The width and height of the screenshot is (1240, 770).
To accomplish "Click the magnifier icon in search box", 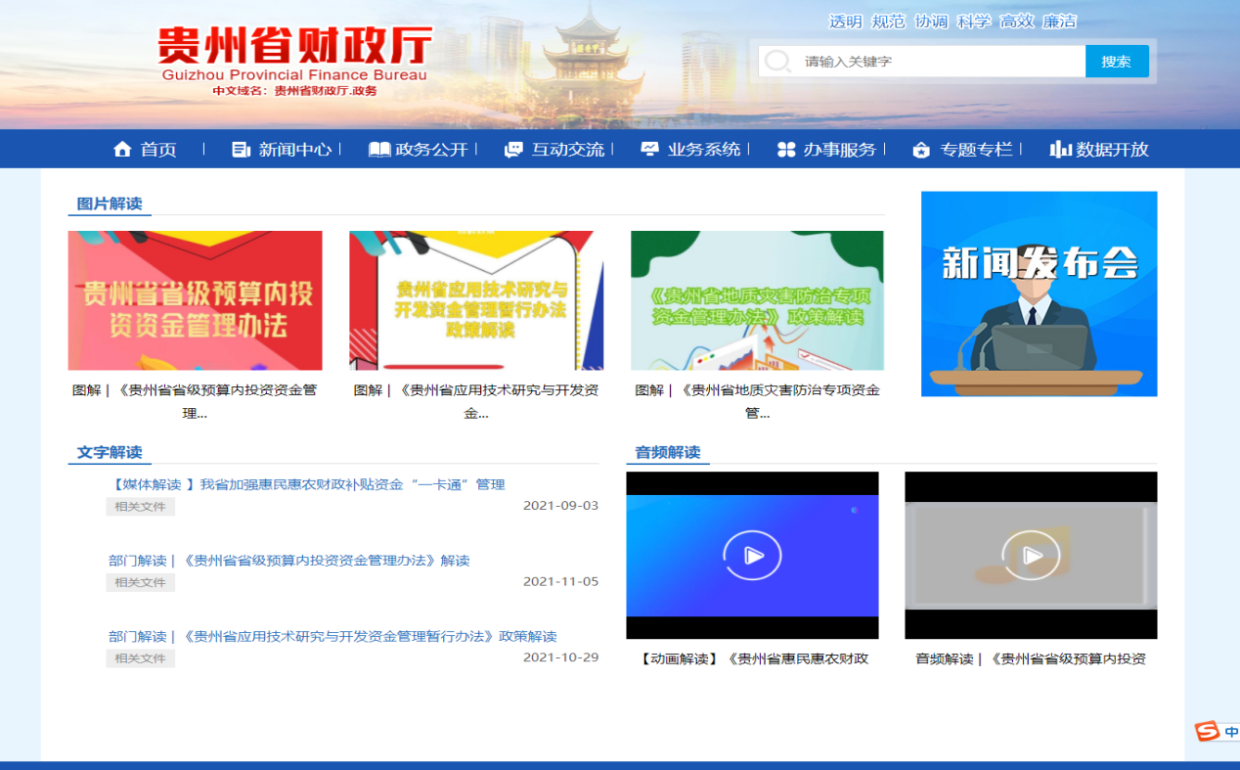I will [777, 62].
